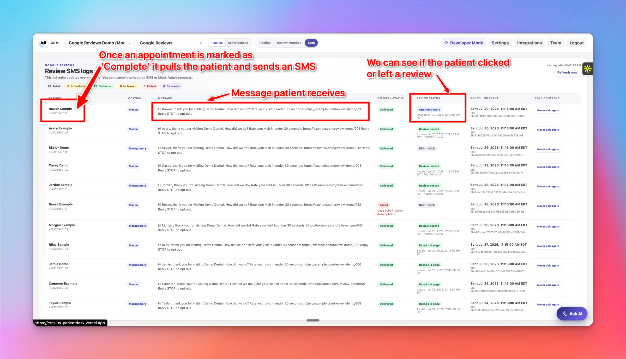The height and width of the screenshot is (359, 626).
Task: Click Never ask again for Morgan Example
Action: point(548,227)
